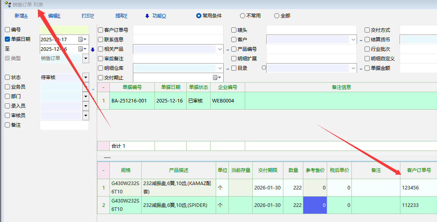The width and height of the screenshot is (437, 222).
Task: Open calendar picker for the 至 end date
Action: click(x=81, y=49)
